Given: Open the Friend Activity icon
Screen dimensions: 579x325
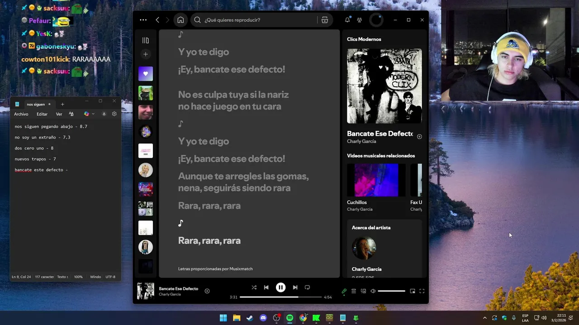Looking at the screenshot, I should 360,20.
